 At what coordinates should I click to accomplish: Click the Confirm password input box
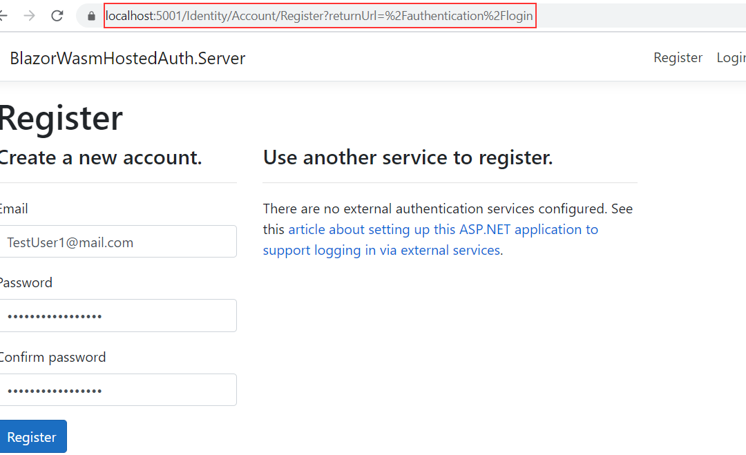point(118,390)
